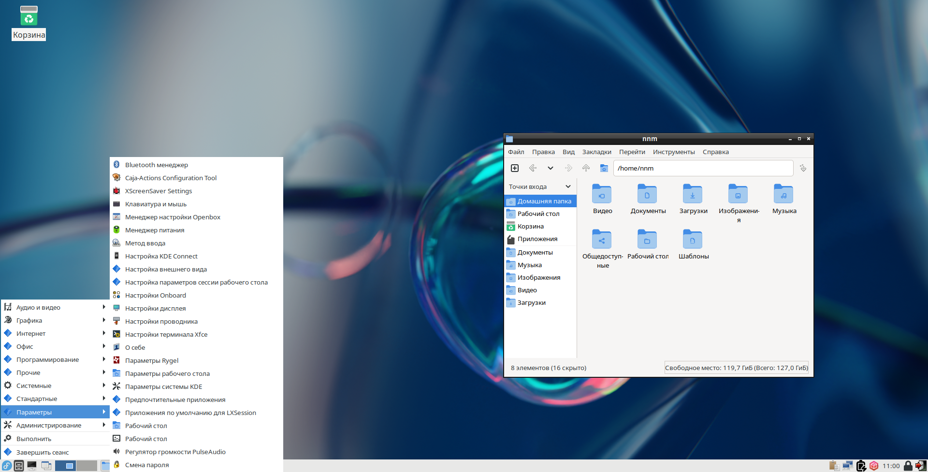
Task: Click the Fedora start menu button
Action: coord(7,466)
